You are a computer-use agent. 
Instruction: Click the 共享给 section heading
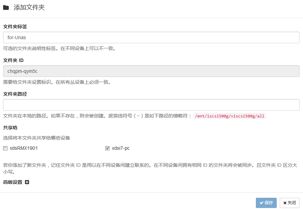pos(10,128)
